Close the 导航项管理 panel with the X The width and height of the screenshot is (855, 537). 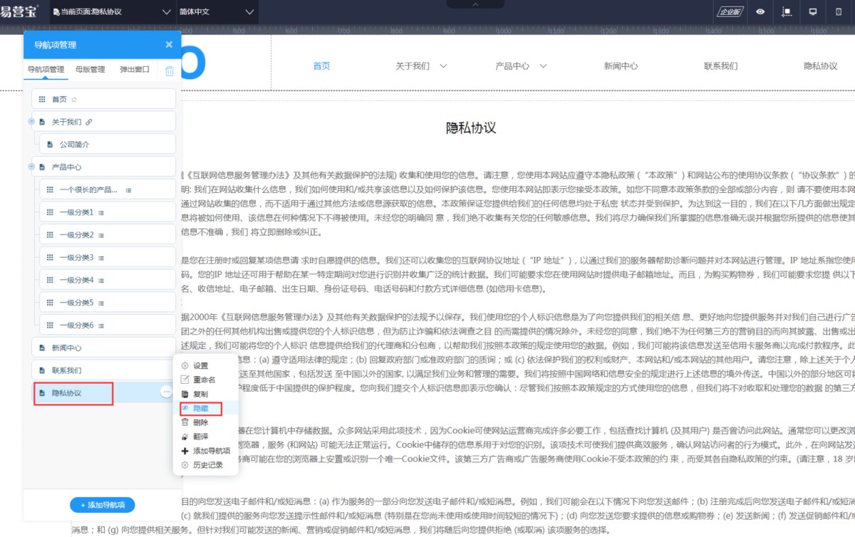pos(169,45)
